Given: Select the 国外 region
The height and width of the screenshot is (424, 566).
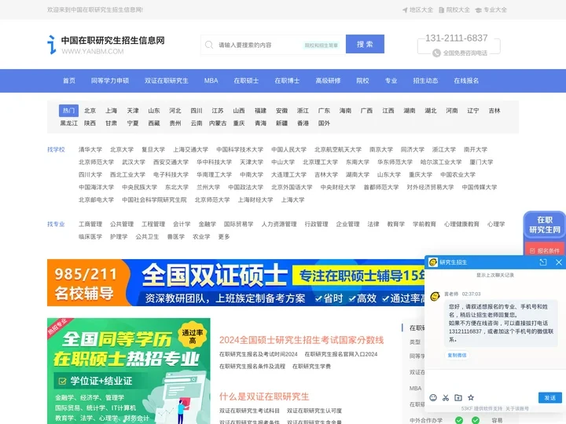Looking at the screenshot, I should (324, 123).
